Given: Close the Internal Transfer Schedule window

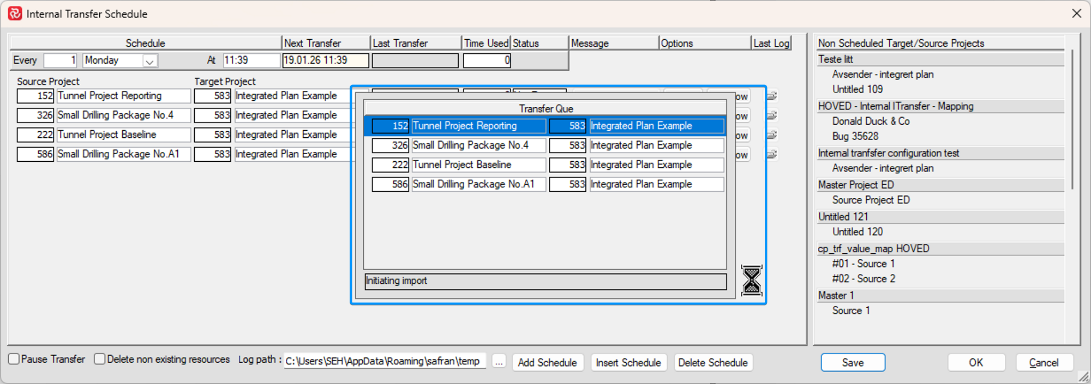Looking at the screenshot, I should pos(1076,14).
